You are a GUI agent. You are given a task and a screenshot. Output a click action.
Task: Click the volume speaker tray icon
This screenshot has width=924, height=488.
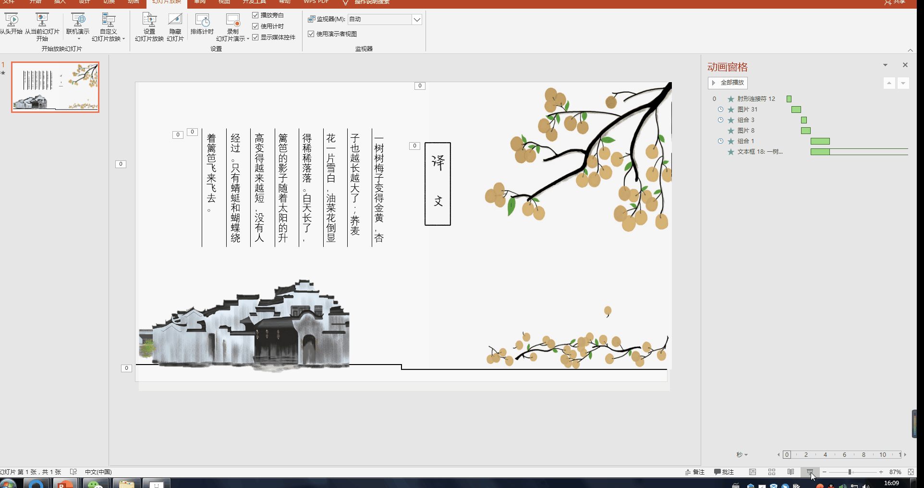[866, 486]
